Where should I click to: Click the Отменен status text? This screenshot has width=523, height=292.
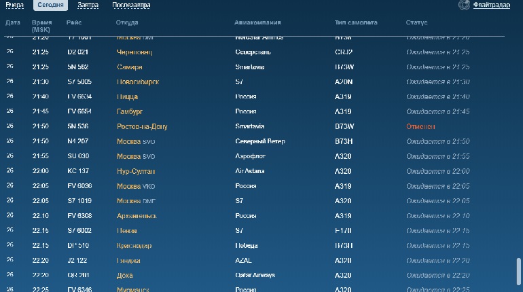[420, 126]
